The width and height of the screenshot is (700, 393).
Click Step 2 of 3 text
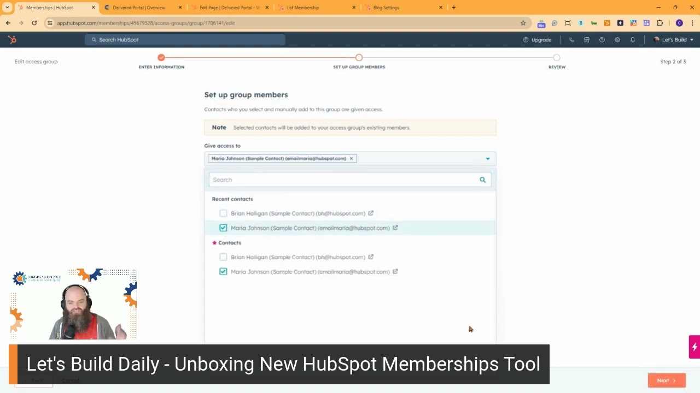tap(673, 62)
